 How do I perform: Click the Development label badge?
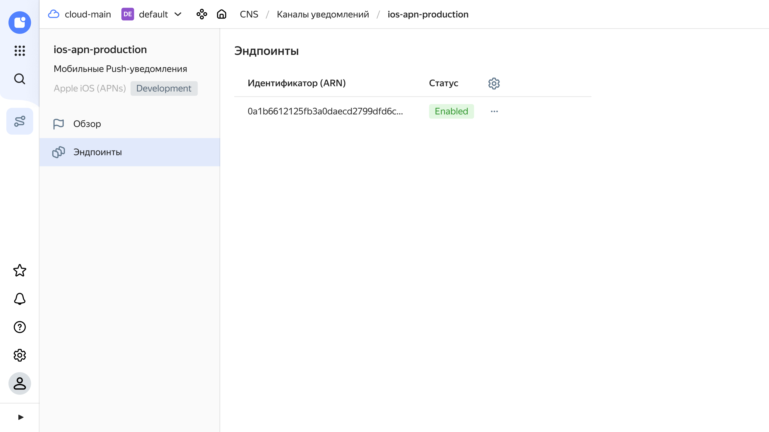click(x=164, y=88)
